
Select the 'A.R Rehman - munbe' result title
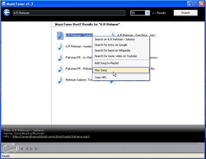[79, 46]
